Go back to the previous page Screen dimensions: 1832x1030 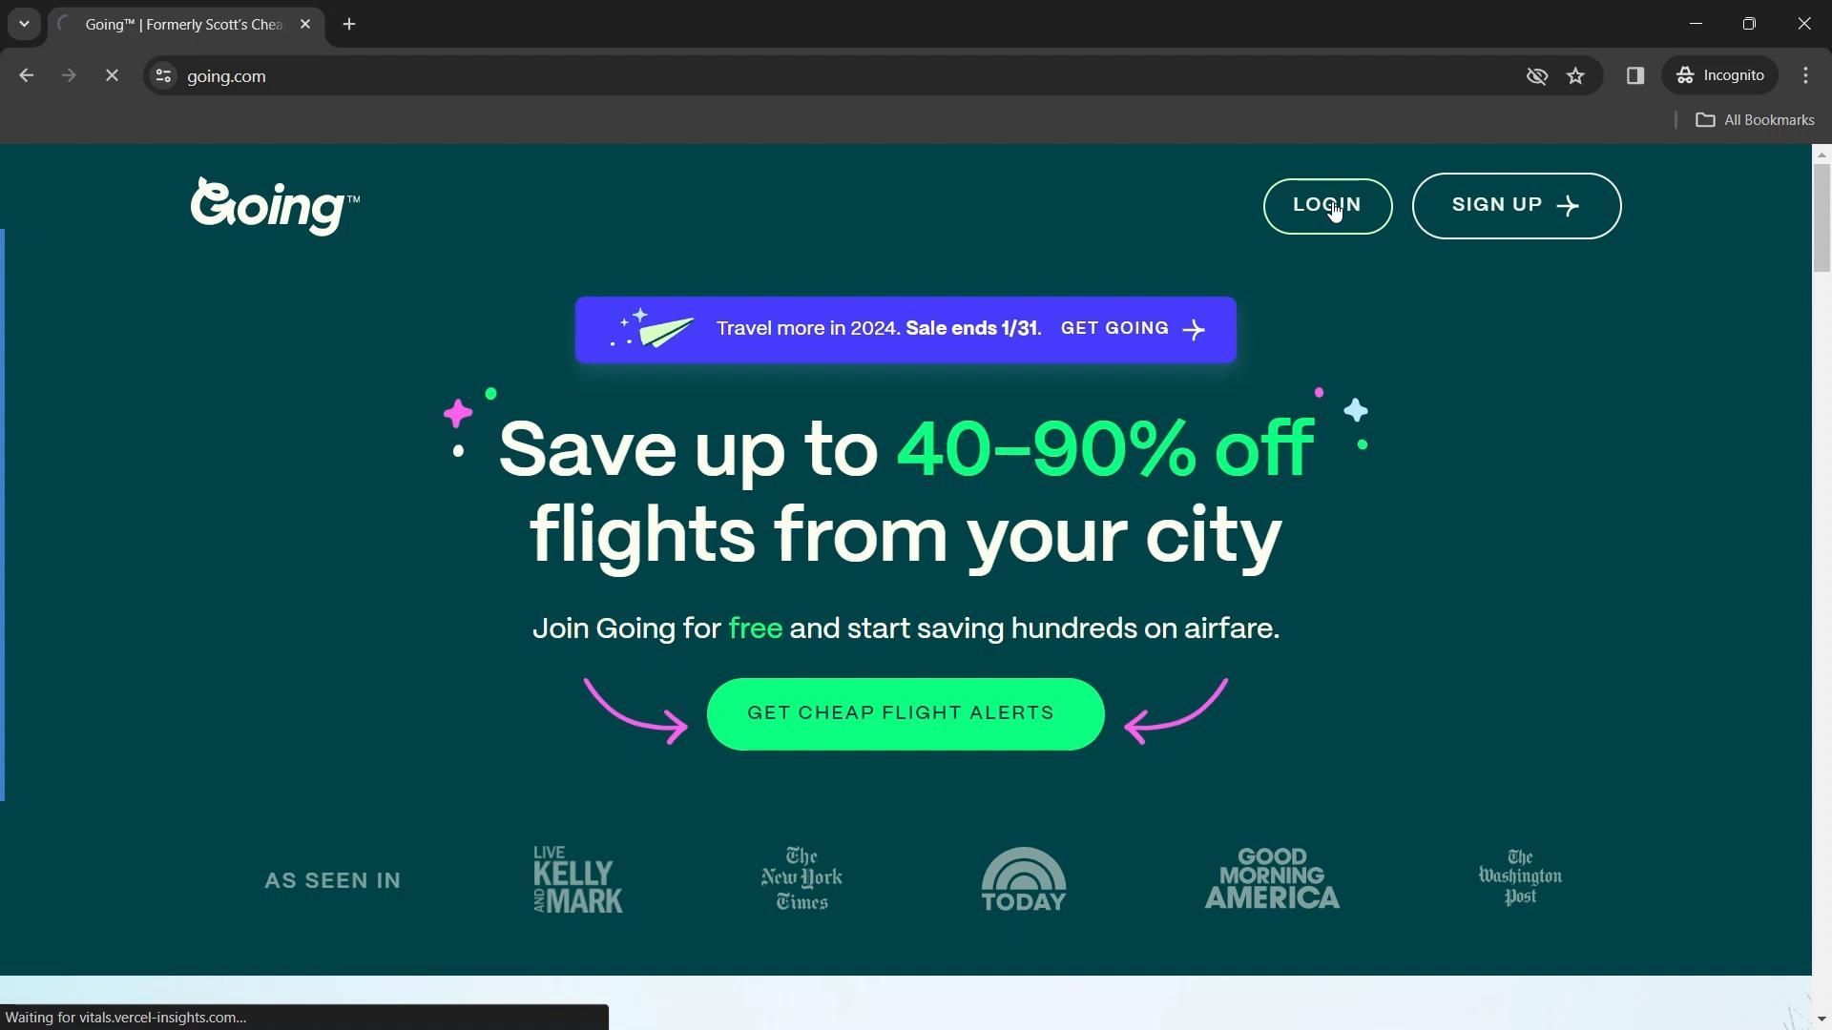tap(26, 75)
